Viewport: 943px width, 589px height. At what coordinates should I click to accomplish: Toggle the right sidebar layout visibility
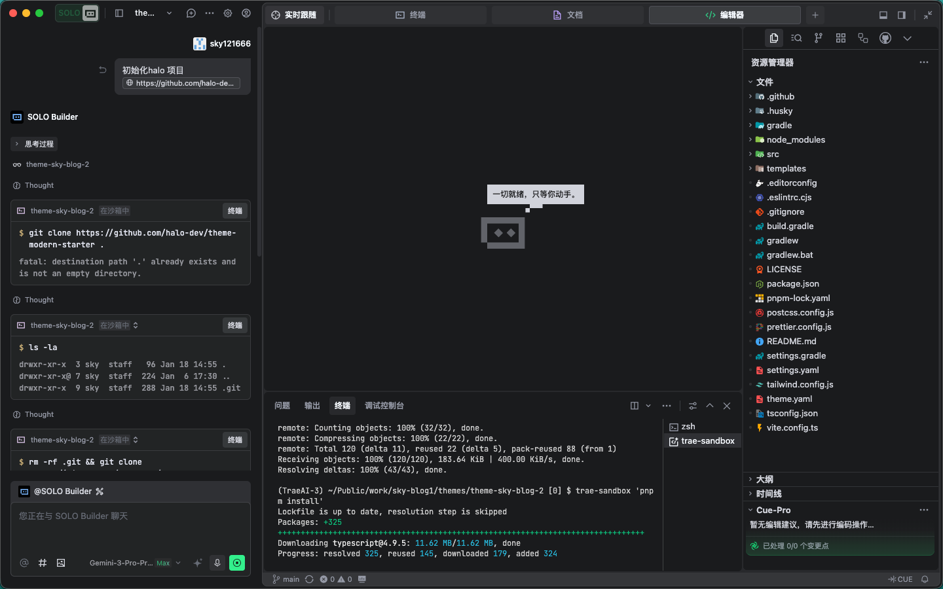click(901, 15)
